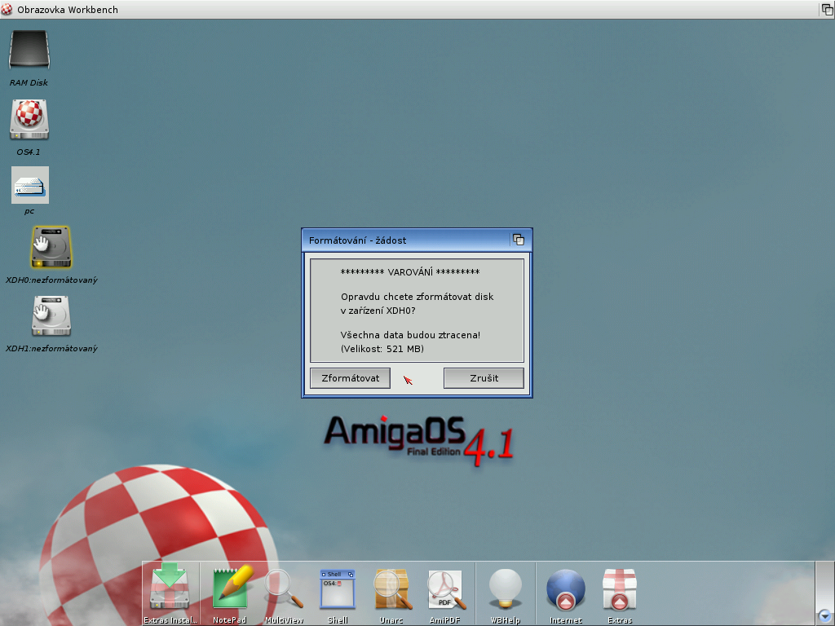Image resolution: width=835 pixels, height=626 pixels.
Task: Cancel formatting with the Zrušit button
Action: point(484,378)
